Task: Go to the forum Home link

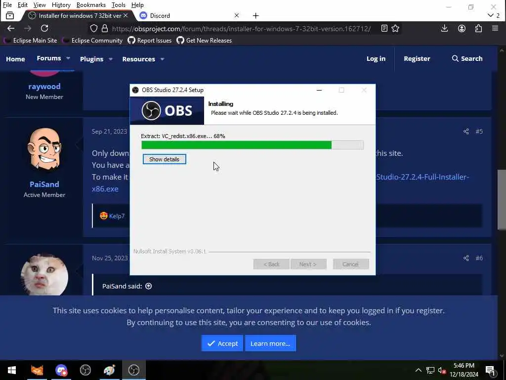Action: point(15,59)
